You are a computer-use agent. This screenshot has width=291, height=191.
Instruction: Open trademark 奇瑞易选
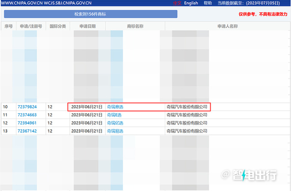point(115,131)
